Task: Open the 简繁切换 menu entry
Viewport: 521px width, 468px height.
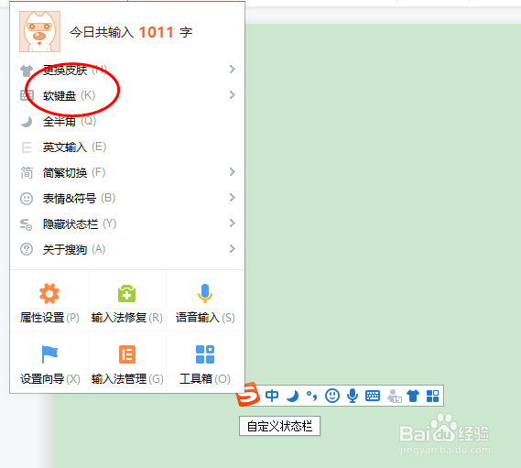Action: coord(127,172)
